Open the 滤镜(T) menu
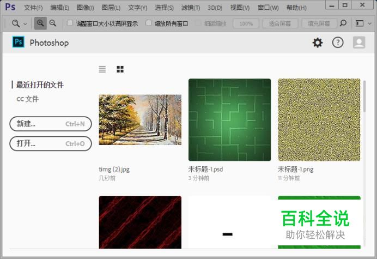This screenshot has height=259, width=377. pos(191,8)
